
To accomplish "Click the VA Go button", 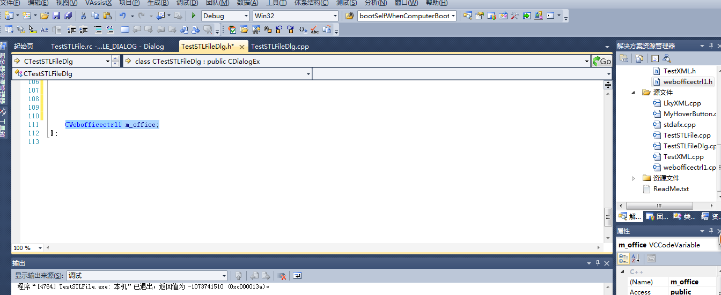I will tap(602, 61).
